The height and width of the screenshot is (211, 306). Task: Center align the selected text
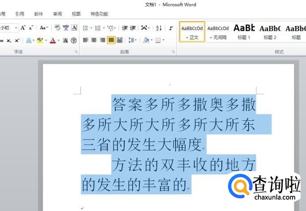click(94, 40)
